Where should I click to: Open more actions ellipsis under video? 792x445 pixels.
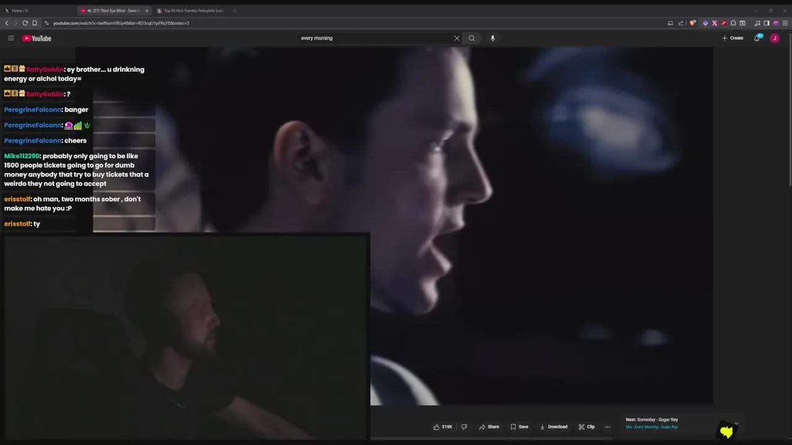tap(607, 426)
